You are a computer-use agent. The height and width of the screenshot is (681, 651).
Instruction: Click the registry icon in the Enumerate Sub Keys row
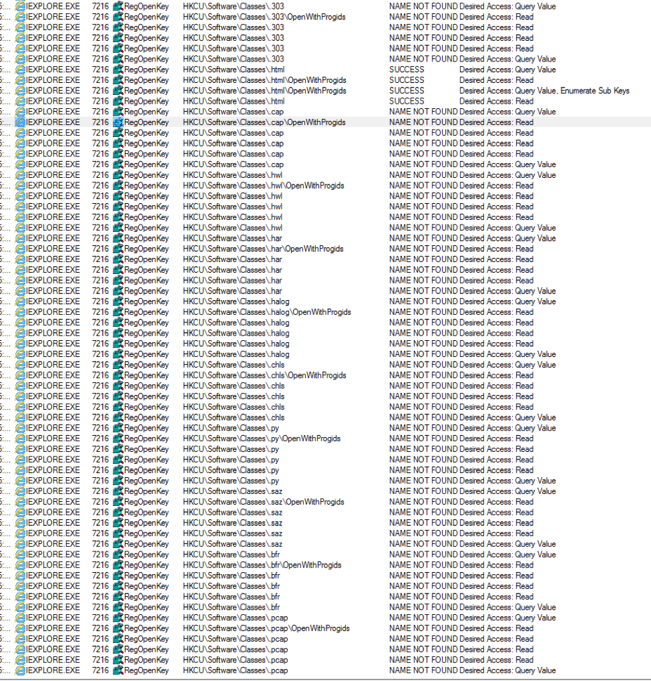click(118, 91)
